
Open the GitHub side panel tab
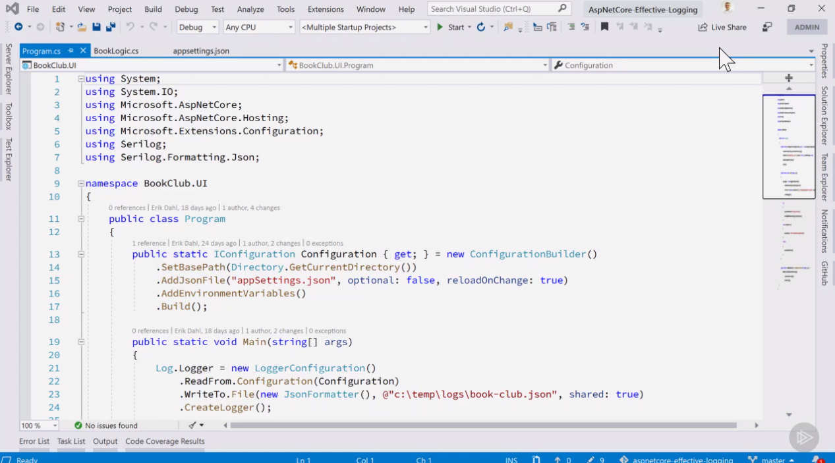824,273
